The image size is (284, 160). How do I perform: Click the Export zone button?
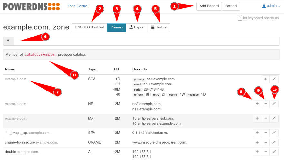(x=137, y=27)
